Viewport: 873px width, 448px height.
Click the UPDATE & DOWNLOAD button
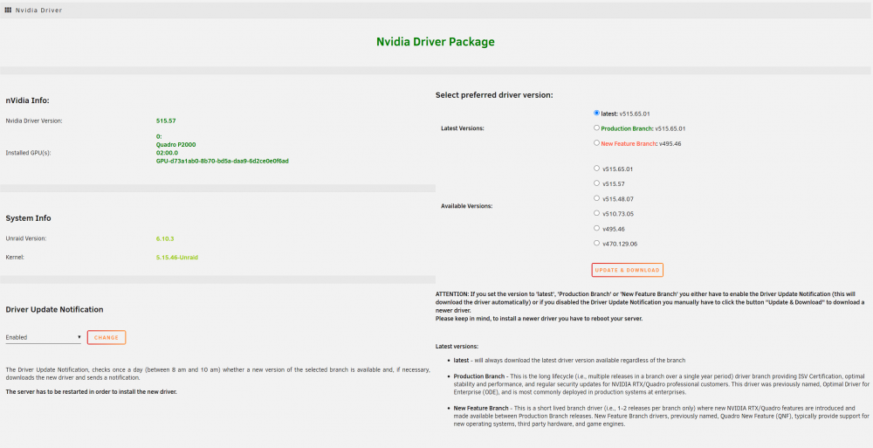[x=627, y=270]
